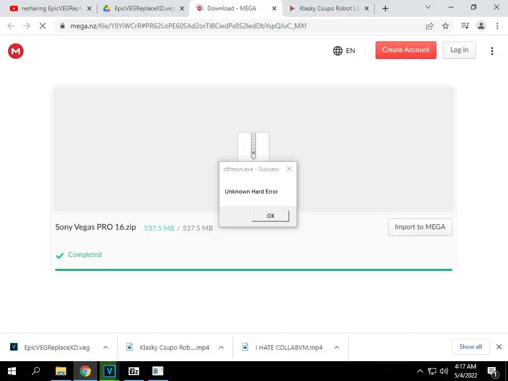The width and height of the screenshot is (508, 381).
Task: Open Windows Start menu
Action: (x=12, y=371)
